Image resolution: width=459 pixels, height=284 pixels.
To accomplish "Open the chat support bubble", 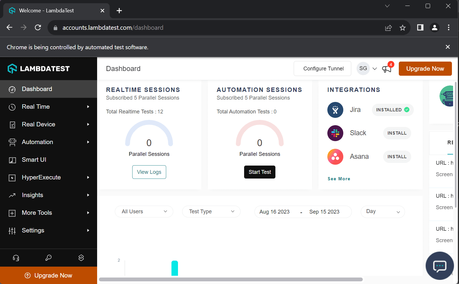I will [440, 266].
